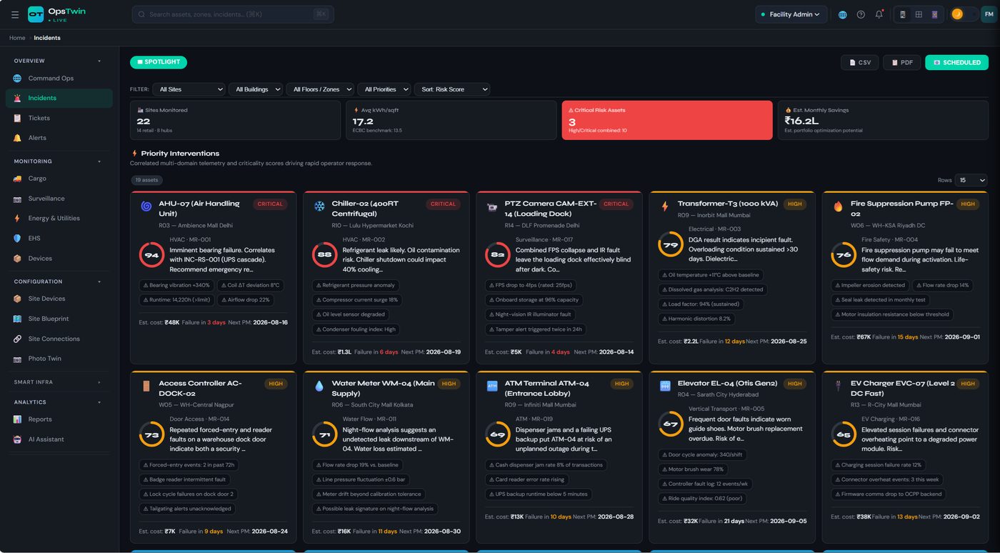
Task: Click the Site Connections link icon
Action: coord(17,339)
